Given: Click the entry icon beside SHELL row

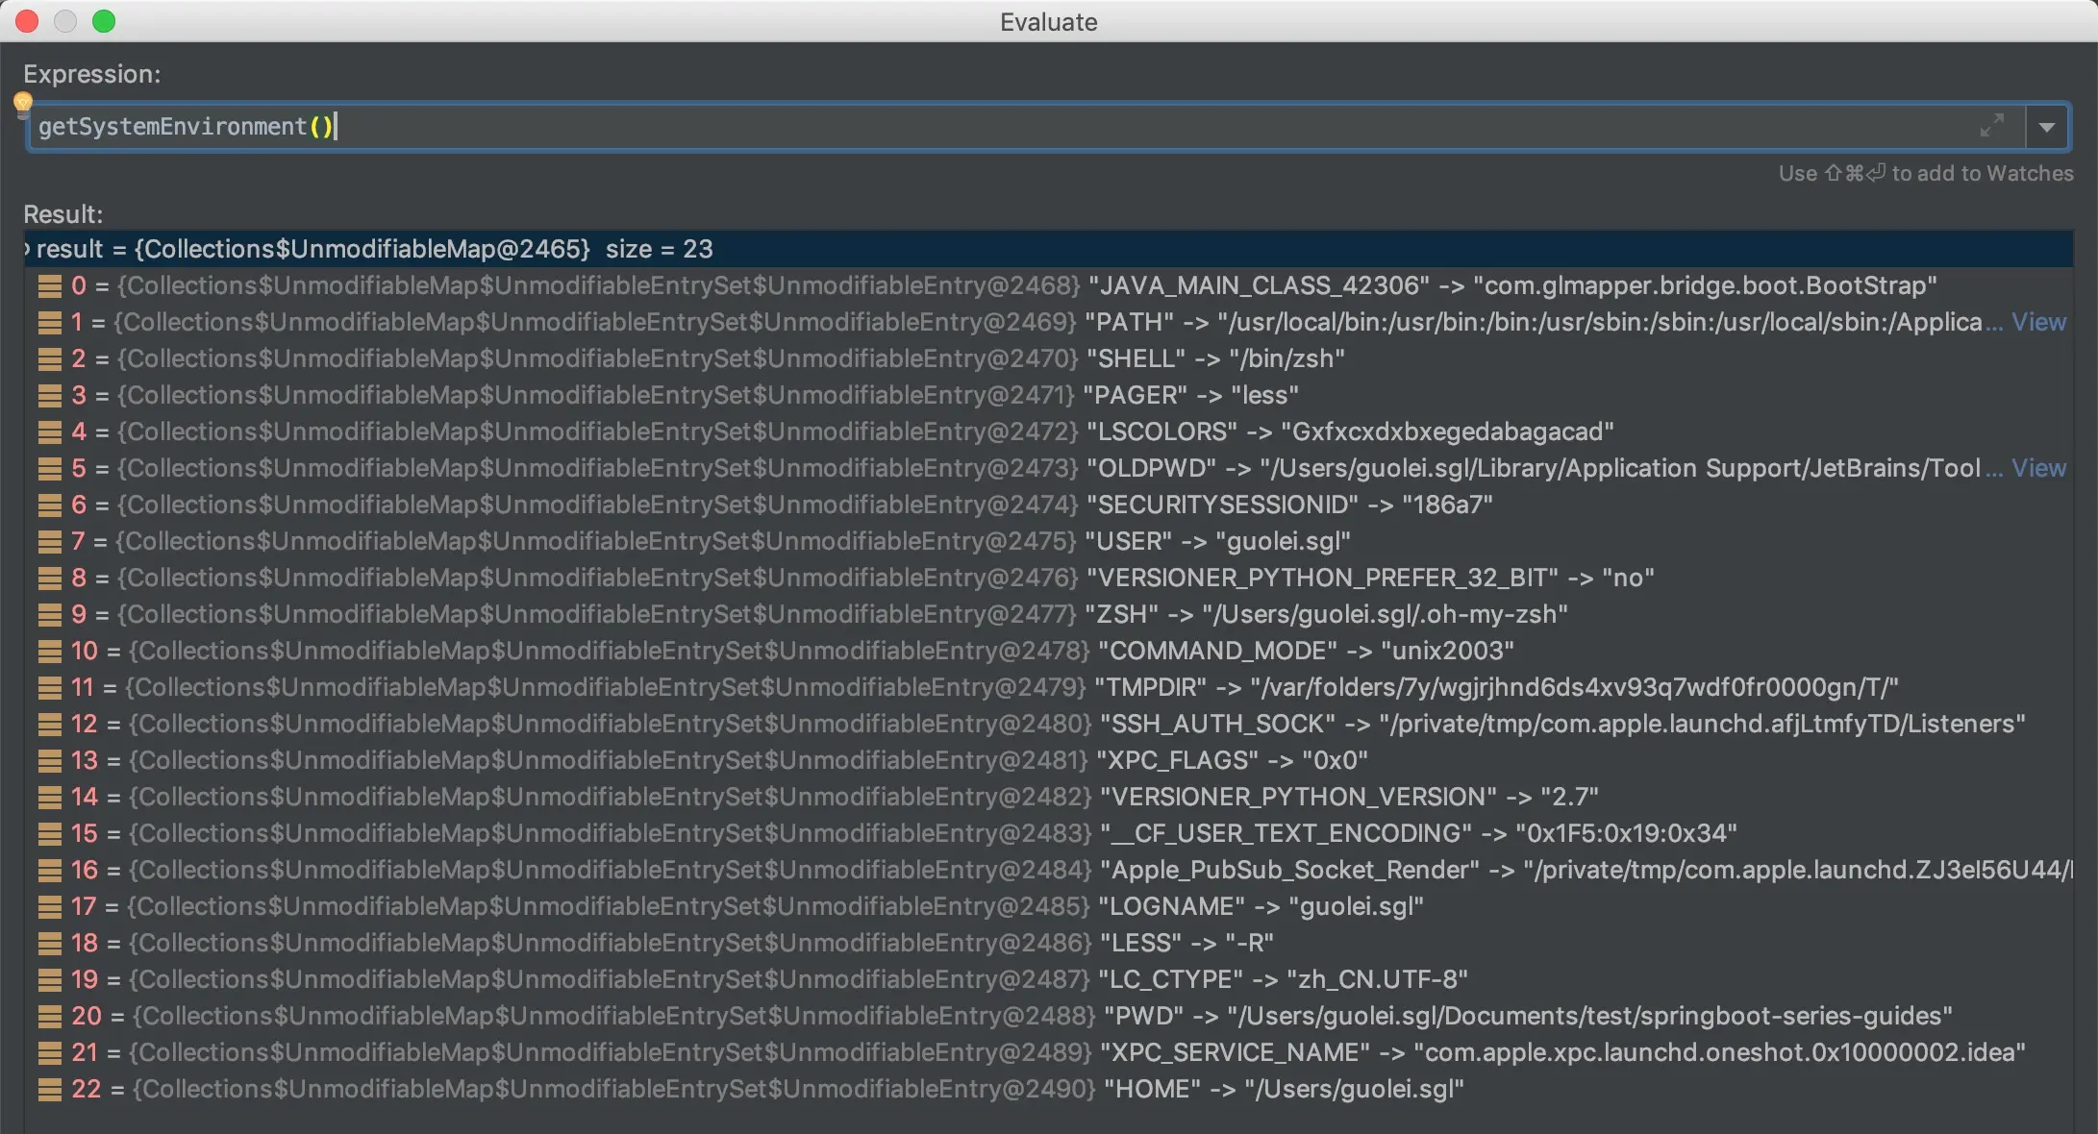Looking at the screenshot, I should [49, 358].
